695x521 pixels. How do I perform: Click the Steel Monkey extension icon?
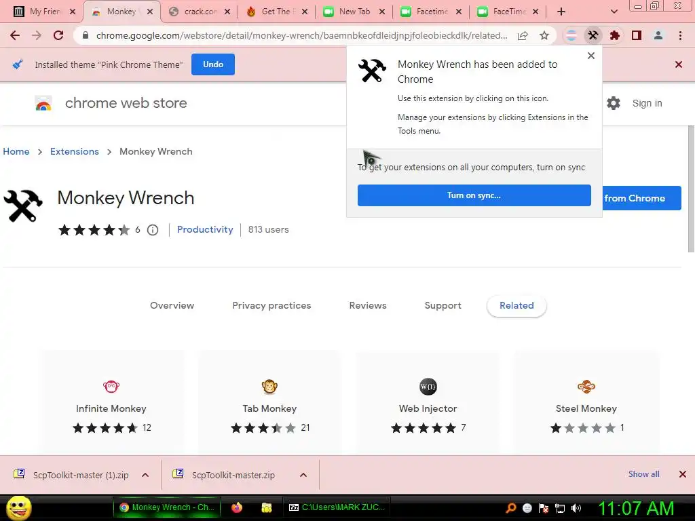(586, 387)
